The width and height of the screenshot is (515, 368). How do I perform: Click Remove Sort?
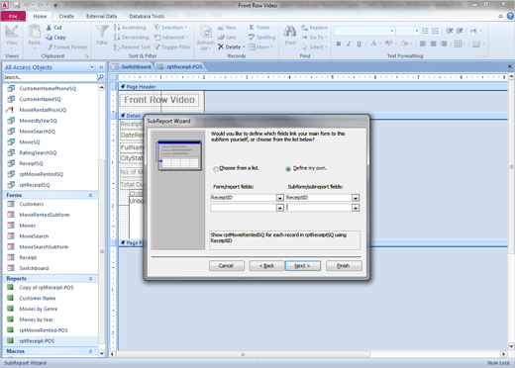[132, 47]
